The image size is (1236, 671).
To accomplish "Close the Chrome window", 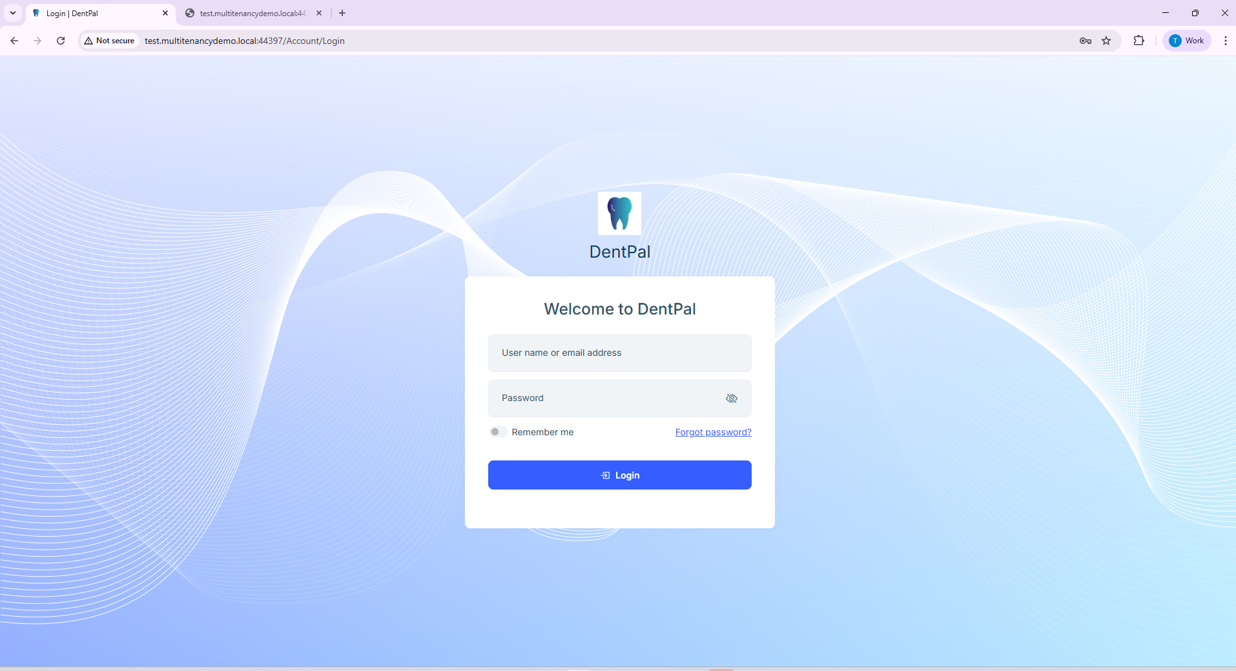I will click(x=1224, y=13).
